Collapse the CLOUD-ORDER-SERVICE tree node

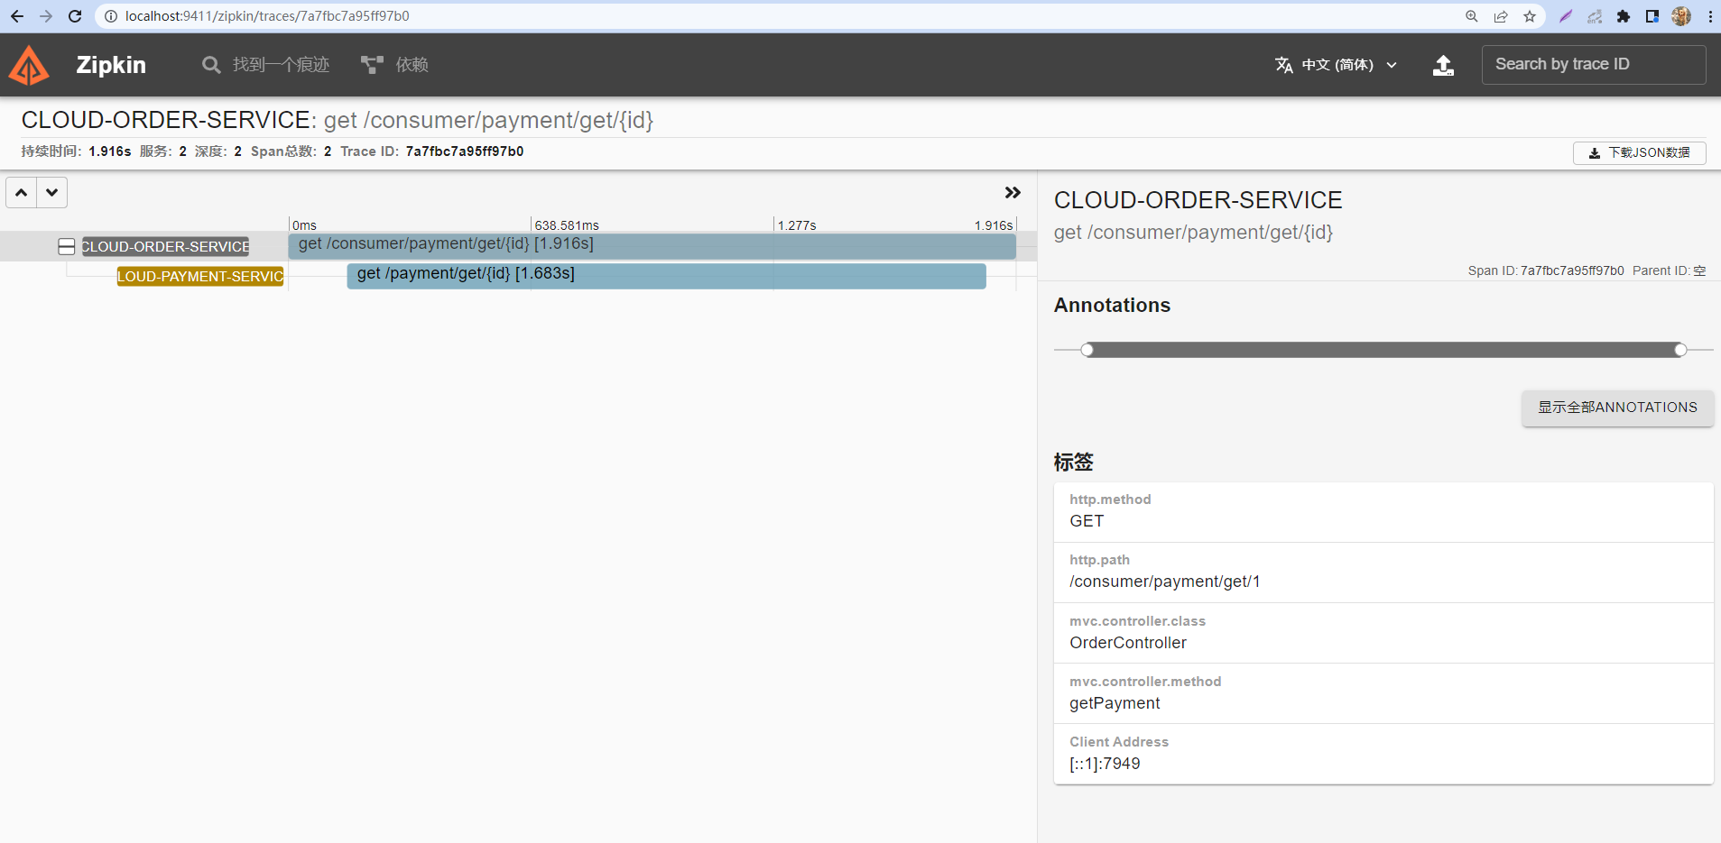(66, 246)
